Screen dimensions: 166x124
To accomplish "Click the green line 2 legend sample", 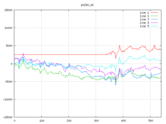I will (x=154, y=16).
